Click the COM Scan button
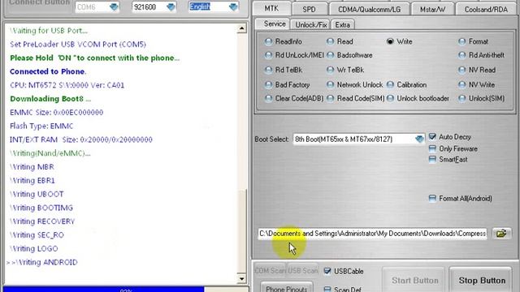The width and height of the screenshot is (520, 292). pos(271,270)
